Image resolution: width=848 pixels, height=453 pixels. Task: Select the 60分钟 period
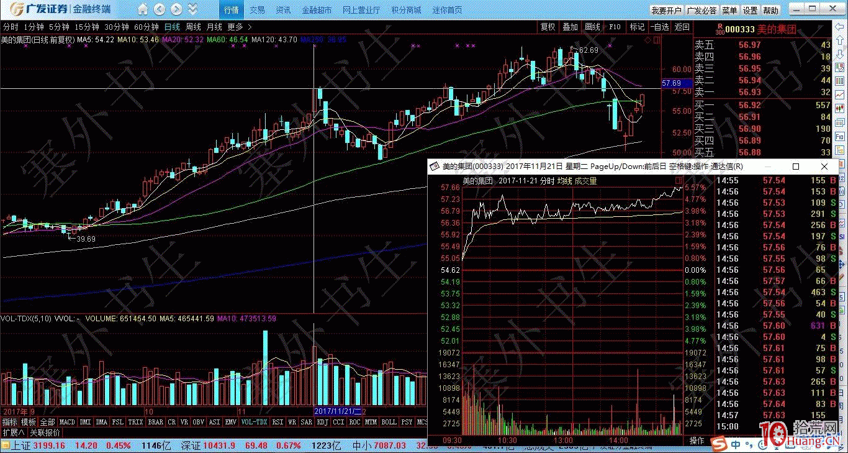(x=147, y=27)
